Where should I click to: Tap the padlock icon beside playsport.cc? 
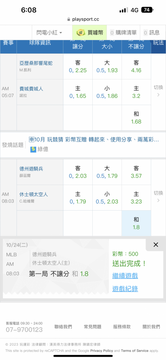(x=69, y=19)
